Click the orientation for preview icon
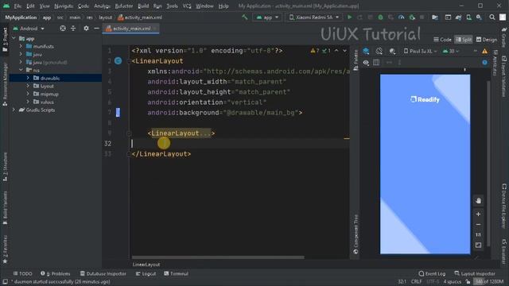This screenshot has width=509, height=286. tap(379, 51)
